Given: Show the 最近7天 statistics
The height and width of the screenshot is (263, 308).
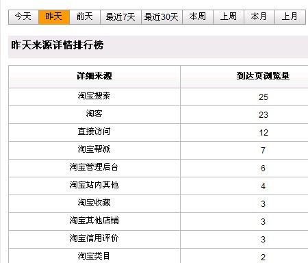Looking at the screenshot, I should point(120,17).
